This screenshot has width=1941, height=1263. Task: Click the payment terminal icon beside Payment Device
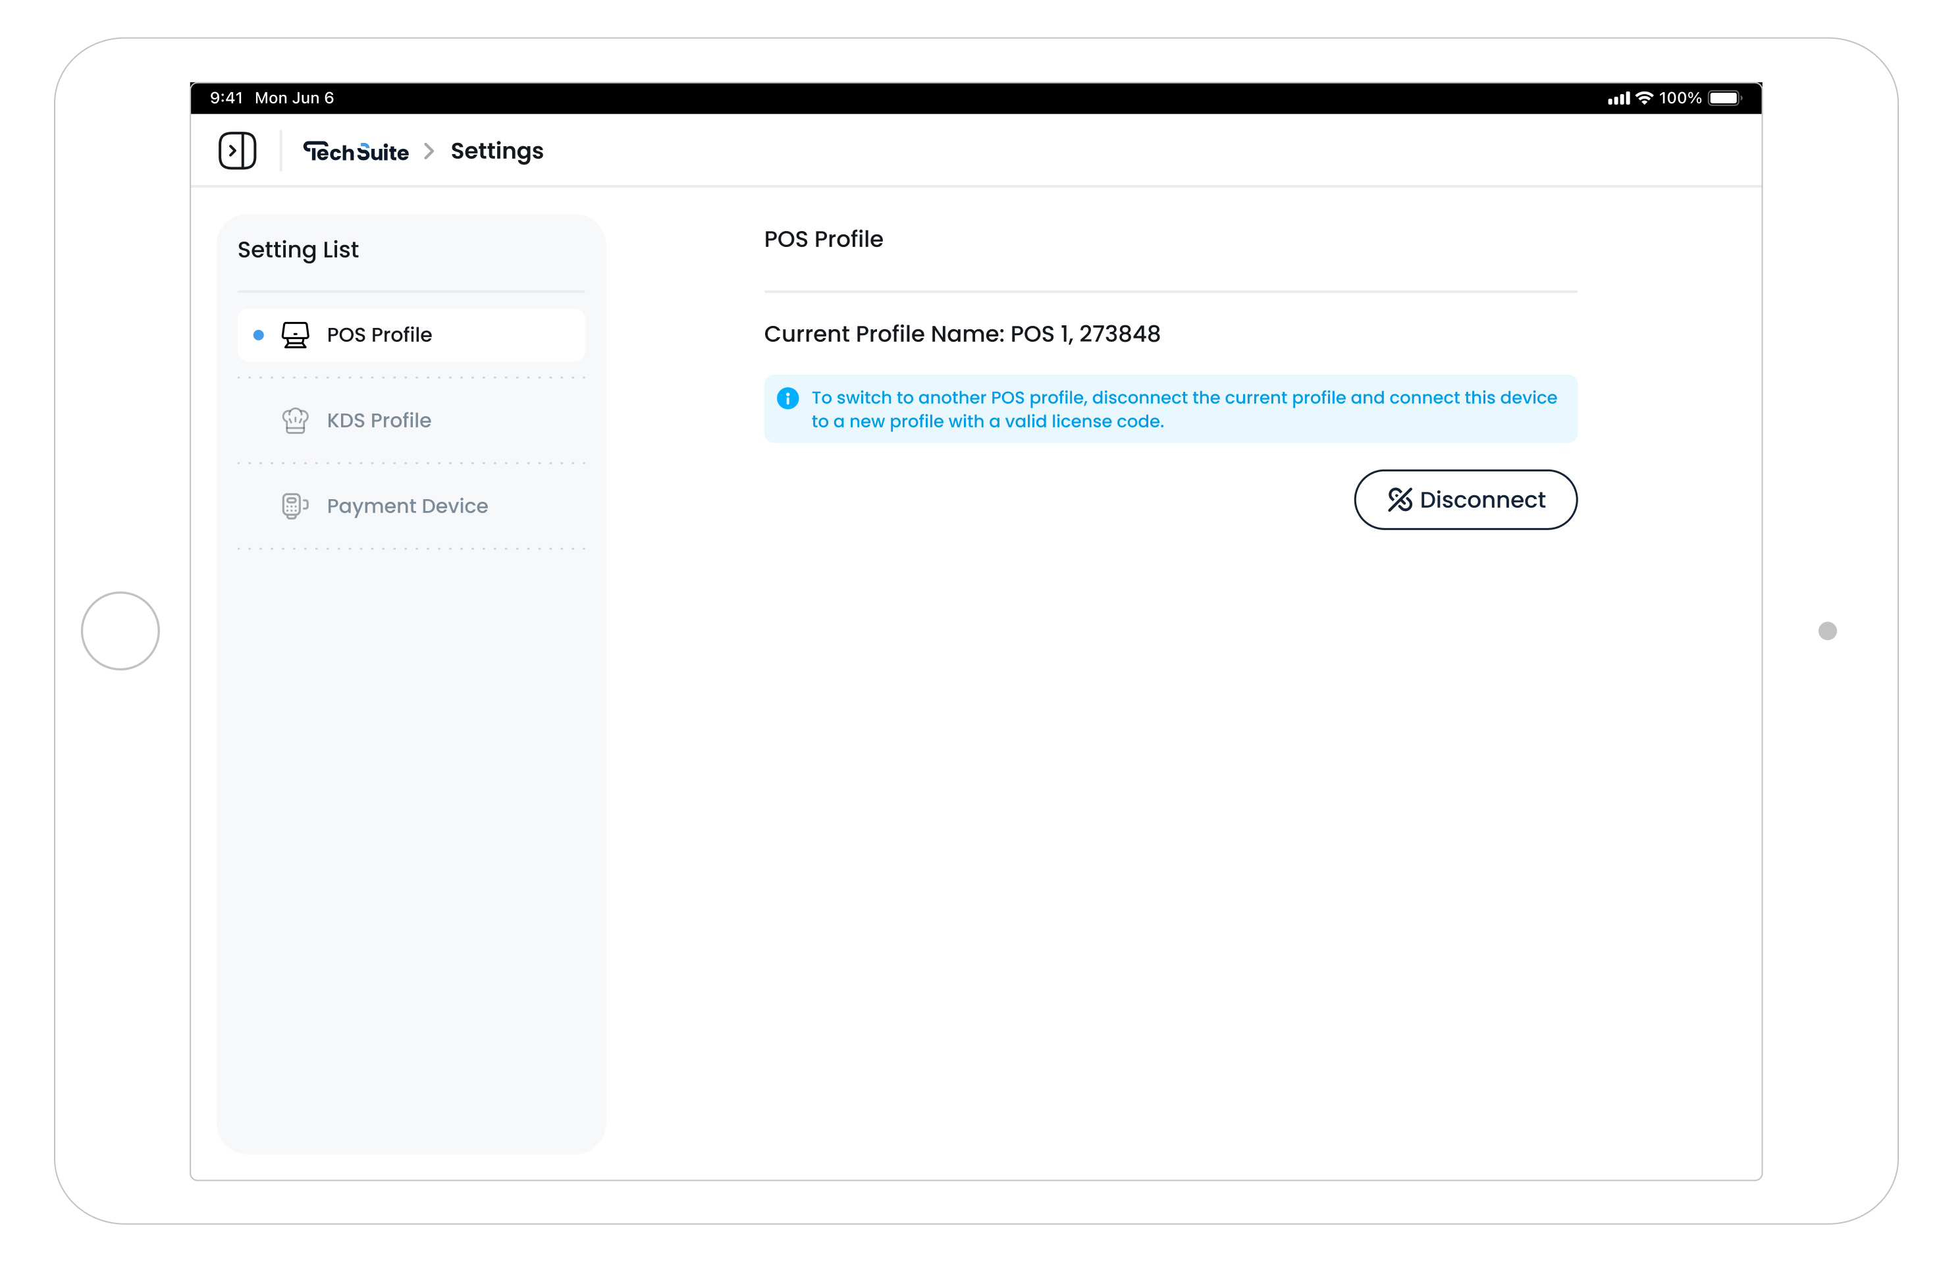(x=294, y=505)
